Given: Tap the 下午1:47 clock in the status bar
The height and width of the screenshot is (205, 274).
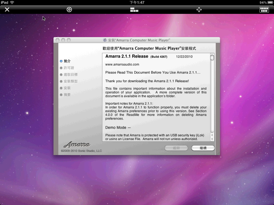Looking at the screenshot, I should pos(137,2).
